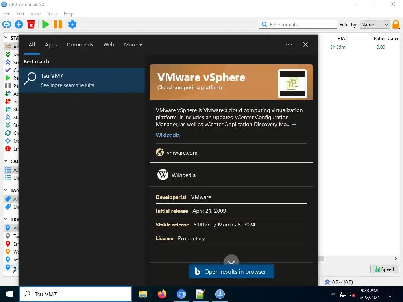Viewport: 403px width, 302px height.
Task: Click Speed button in status bar
Action: pos(384,269)
